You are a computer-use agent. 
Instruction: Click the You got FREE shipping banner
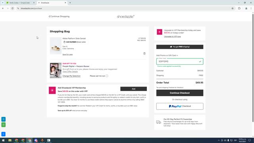[x=180, y=47]
